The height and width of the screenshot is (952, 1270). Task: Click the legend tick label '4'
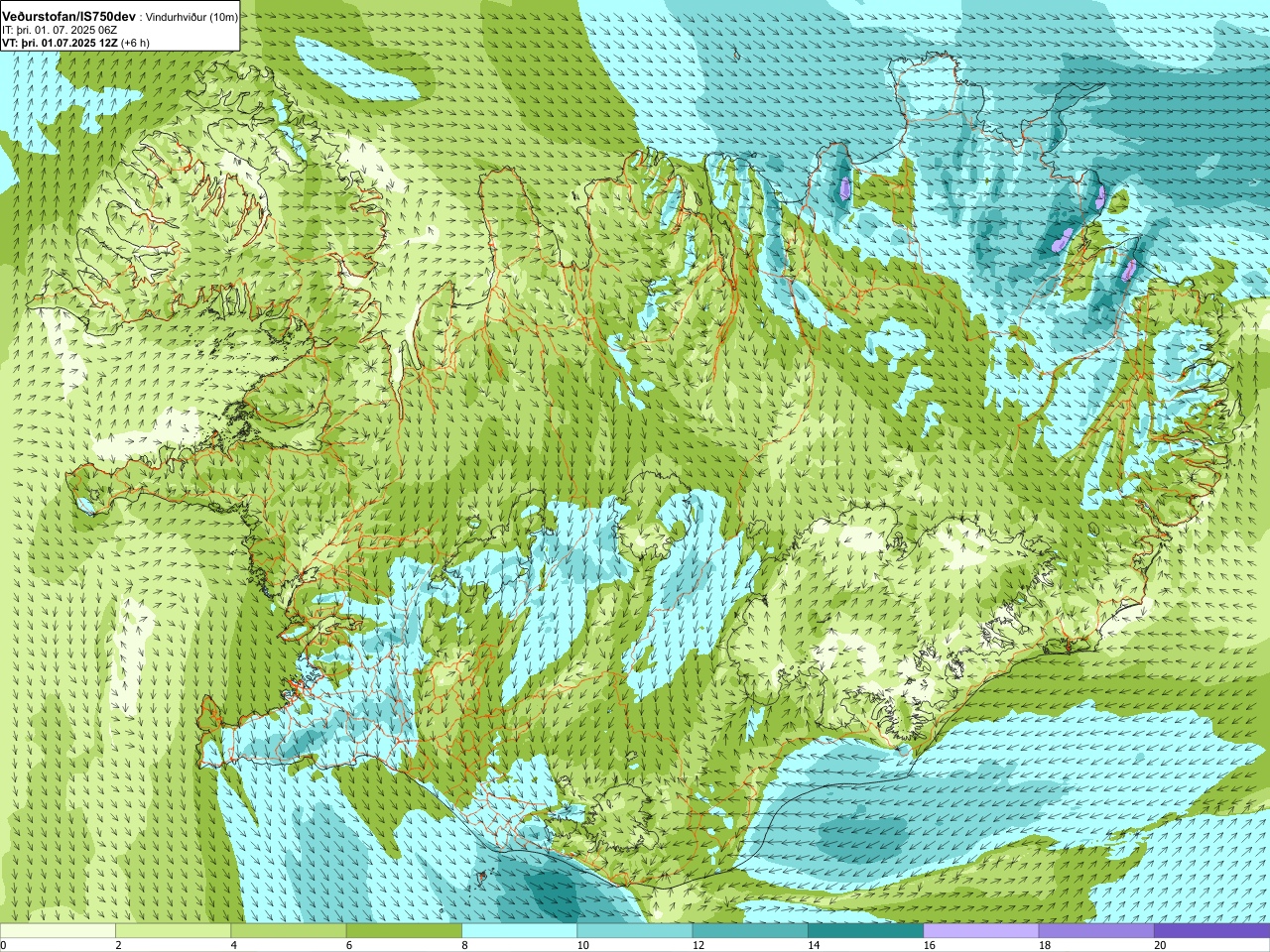tap(233, 945)
